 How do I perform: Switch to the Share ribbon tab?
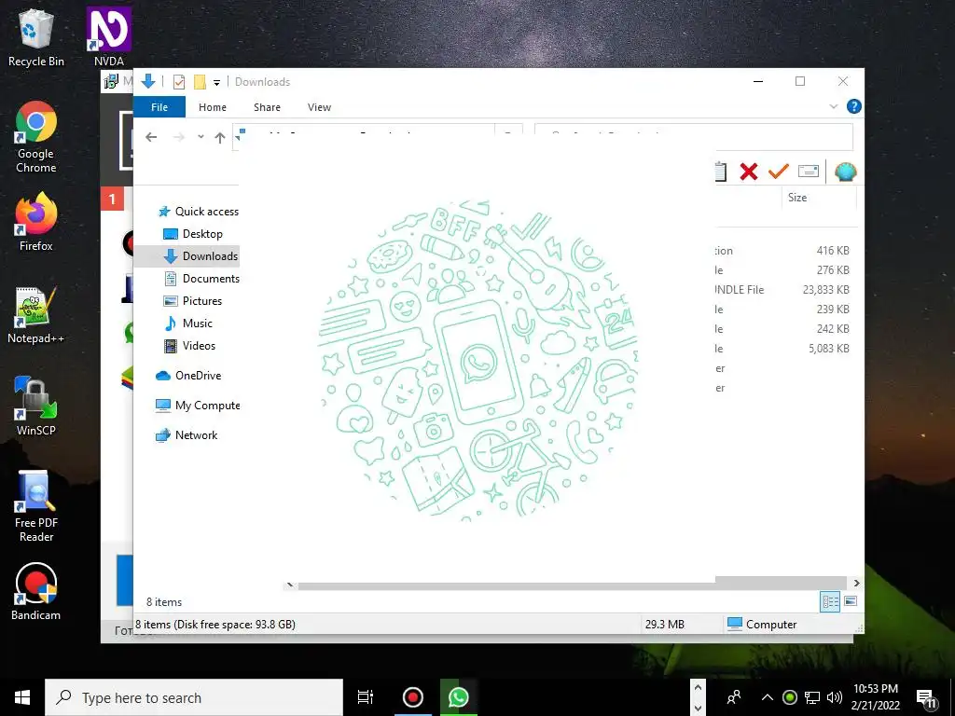point(267,107)
